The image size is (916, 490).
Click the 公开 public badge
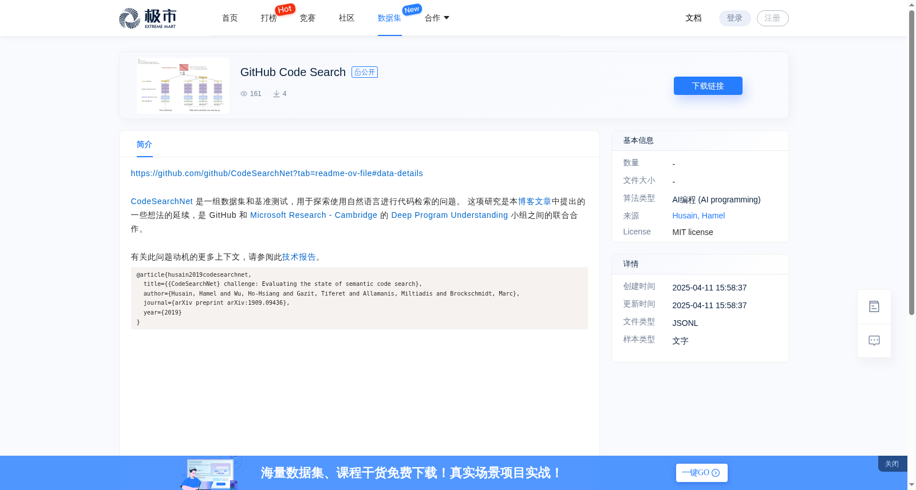(x=365, y=72)
